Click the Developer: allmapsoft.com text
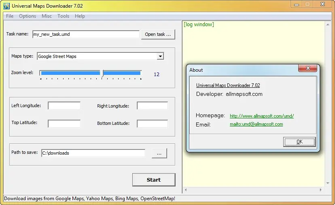 pyautogui.click(x=229, y=94)
